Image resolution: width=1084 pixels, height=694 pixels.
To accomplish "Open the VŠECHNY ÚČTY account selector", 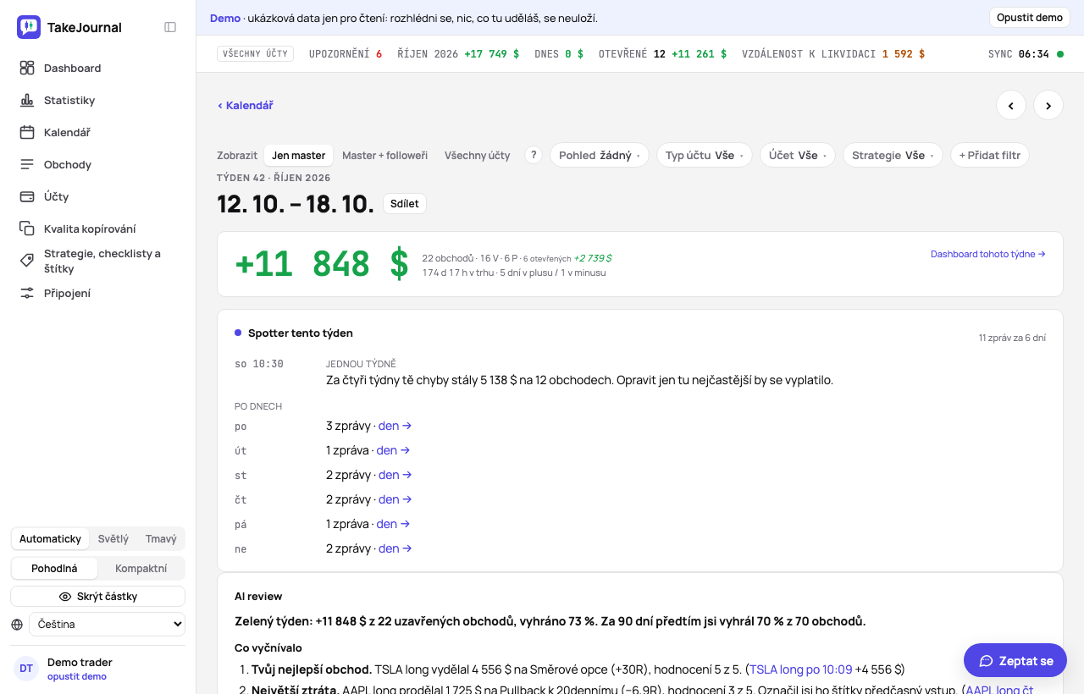I will (255, 54).
